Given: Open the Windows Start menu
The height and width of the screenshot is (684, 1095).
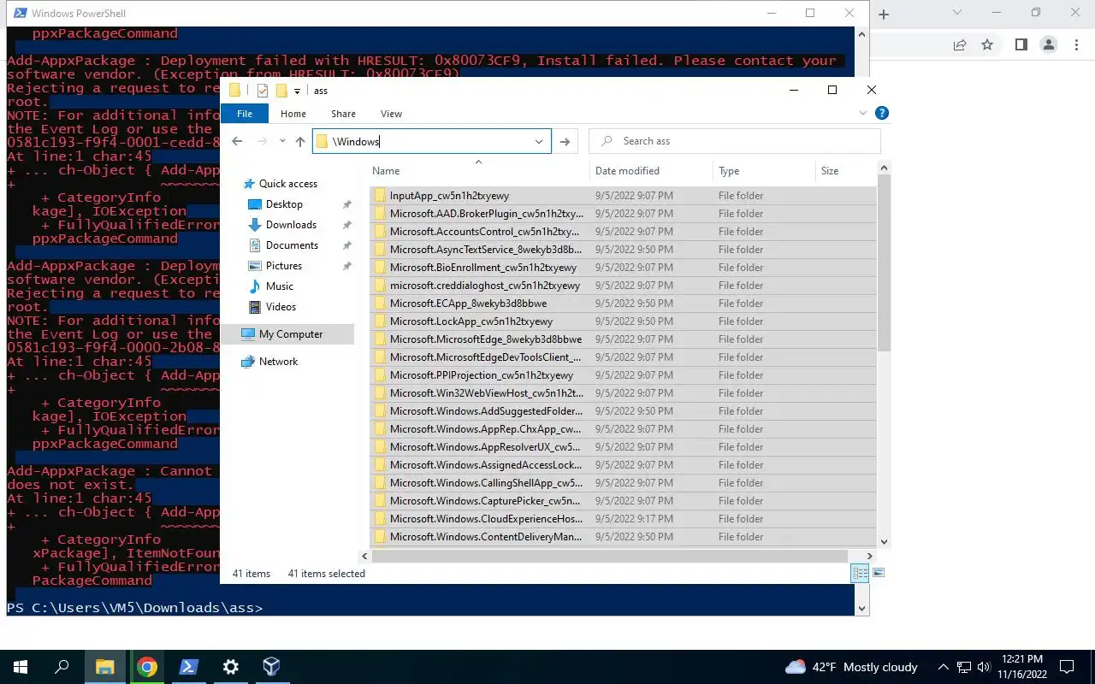Looking at the screenshot, I should (x=21, y=667).
